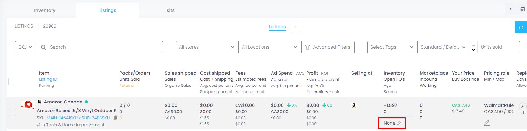Viewport: 527px width, 131px height.
Task: Open Advanced Filters
Action: (x=328, y=47)
